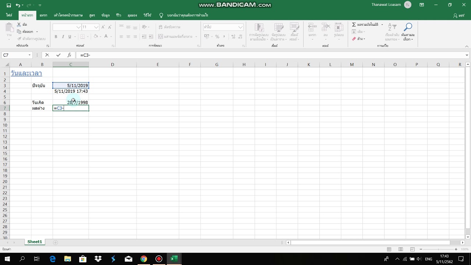
Task: Click the Format Painter brush icon
Action: pyautogui.click(x=19, y=39)
